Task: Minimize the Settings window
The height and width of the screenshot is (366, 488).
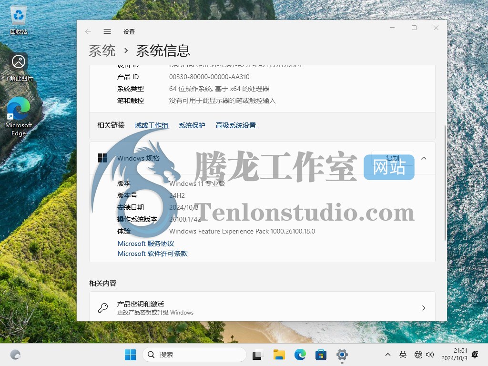Action: [392, 28]
